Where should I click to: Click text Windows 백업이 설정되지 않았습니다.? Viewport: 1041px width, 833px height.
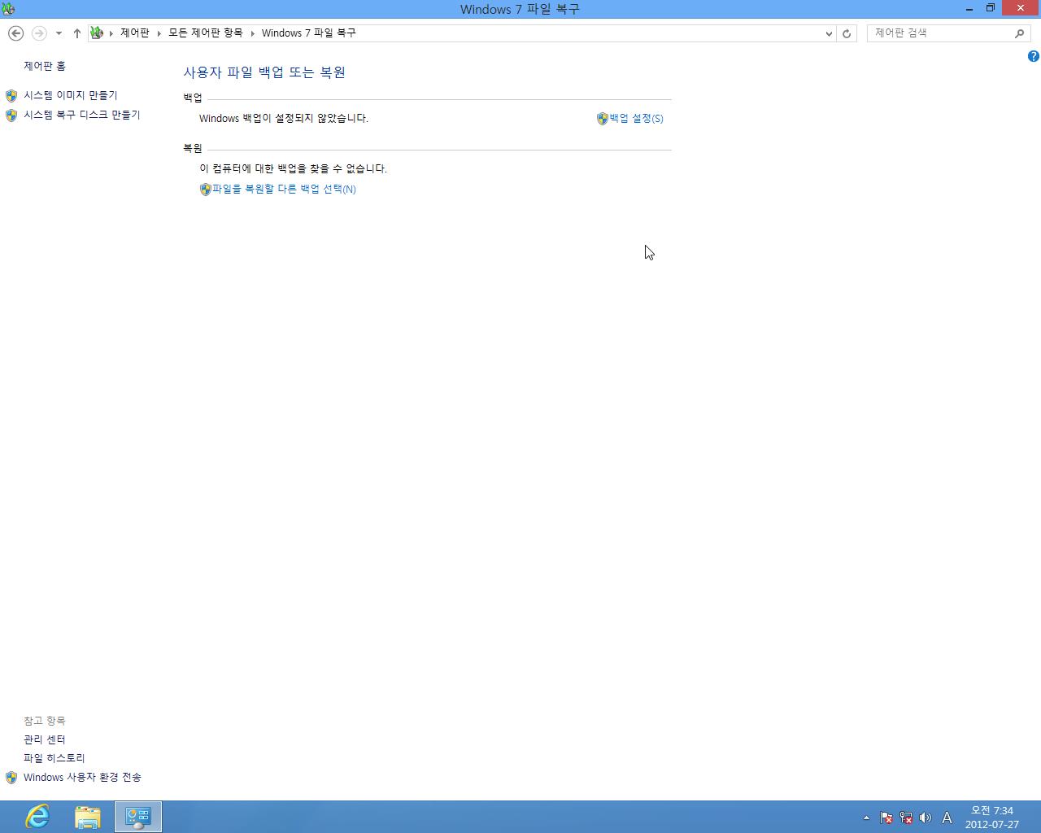[x=284, y=118]
